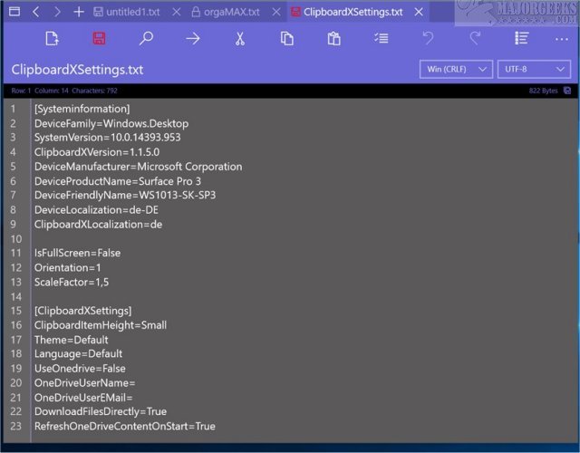Viewport: 580px width, 453px height.
Task: Click the DeviceManufacturer=Microsoft Corporation line
Action: coord(139,167)
